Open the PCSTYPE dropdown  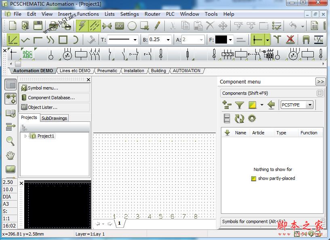click(310, 105)
